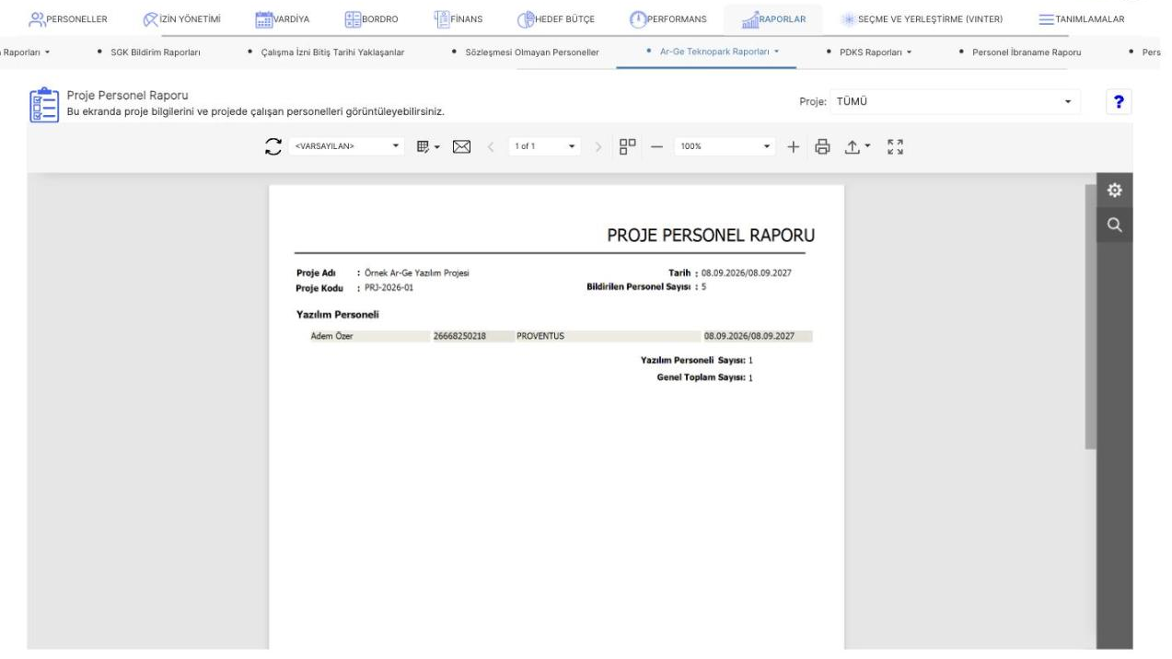This screenshot has width=1172, height=659.
Task: Open the table settings dropdown icon
Action: [429, 146]
